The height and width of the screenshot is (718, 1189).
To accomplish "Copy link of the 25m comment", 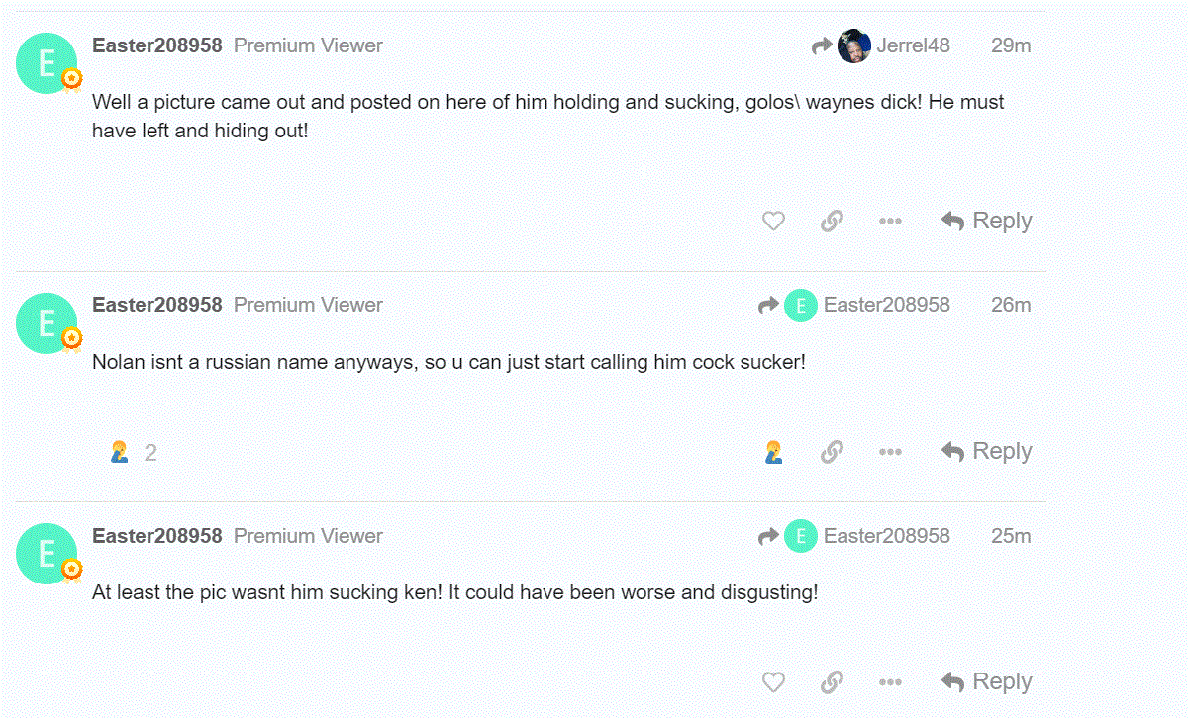I will coord(832,682).
